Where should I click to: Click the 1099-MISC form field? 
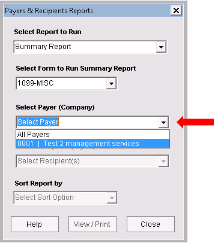point(66,83)
